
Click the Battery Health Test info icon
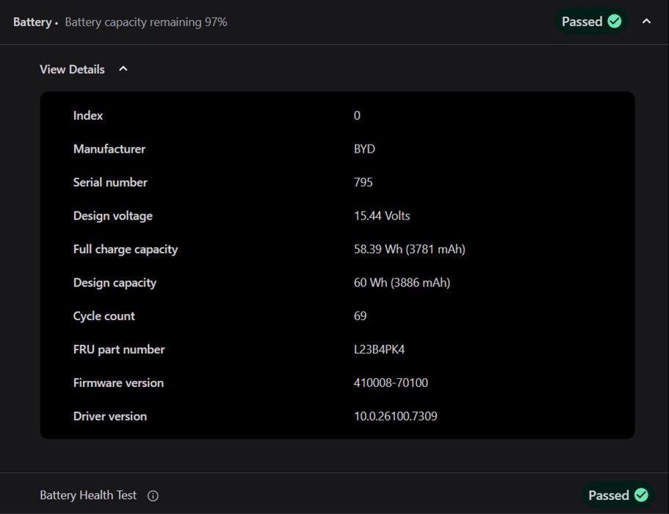coord(153,496)
